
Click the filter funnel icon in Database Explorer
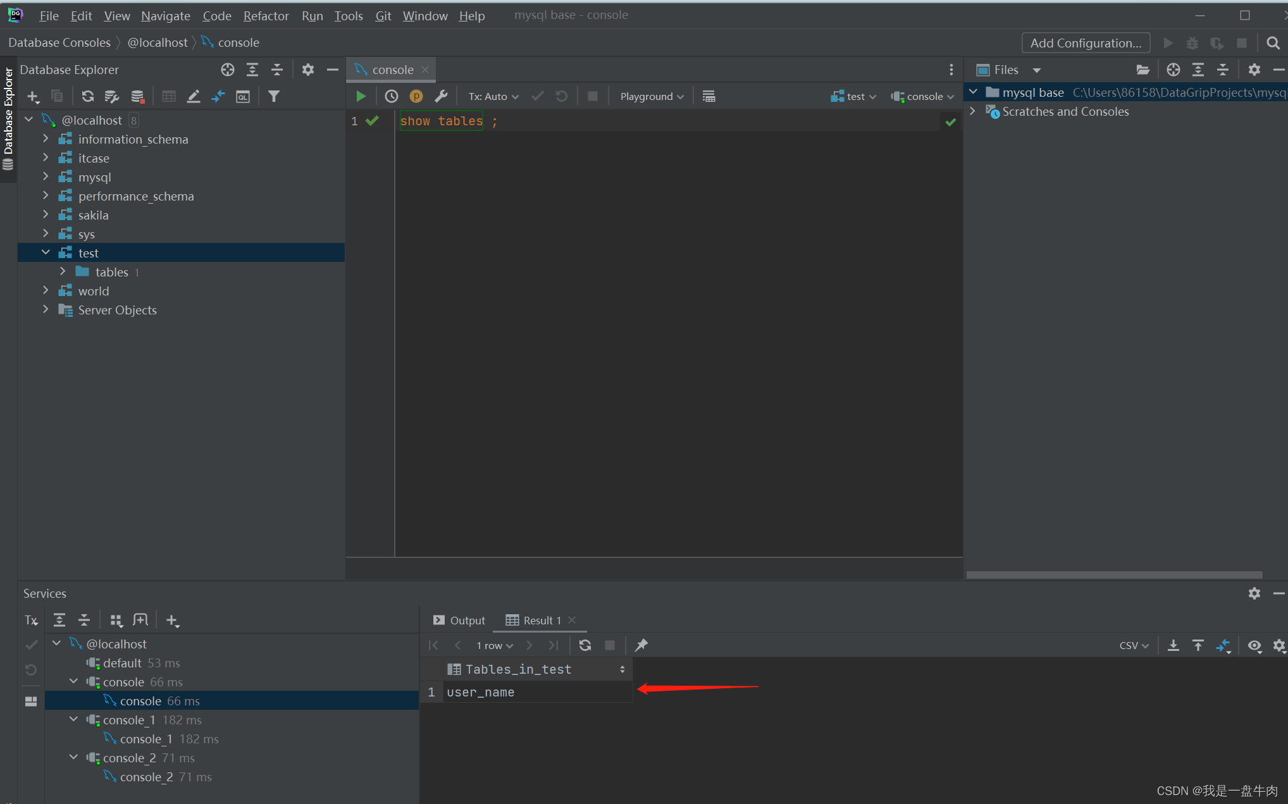(x=273, y=96)
